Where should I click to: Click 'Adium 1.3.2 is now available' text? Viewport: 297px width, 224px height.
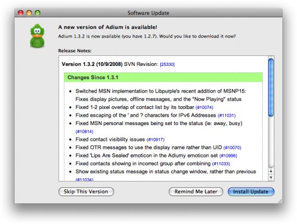147,36
